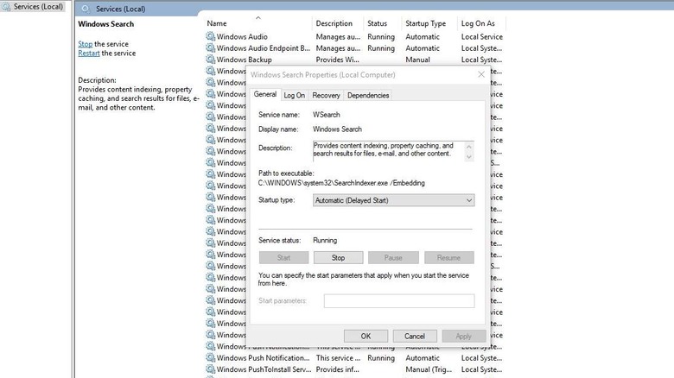Click the Windows Audio service gear icon
674x378 pixels.
[x=210, y=37]
